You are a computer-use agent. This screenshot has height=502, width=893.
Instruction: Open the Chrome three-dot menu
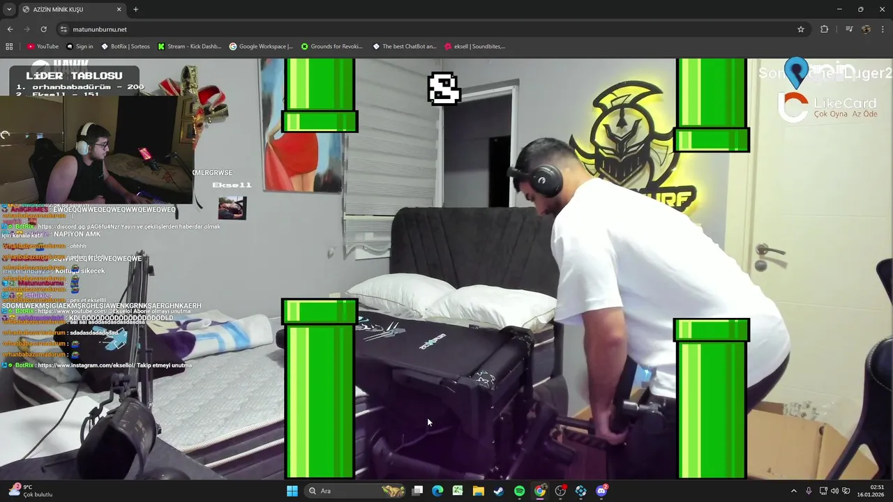coord(883,29)
